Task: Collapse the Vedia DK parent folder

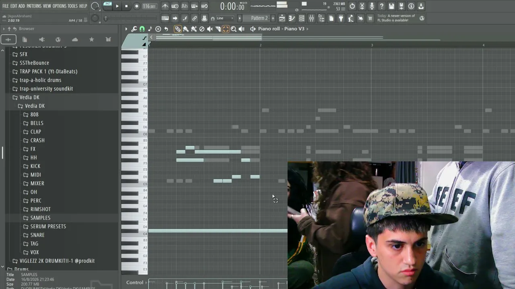Action: [29, 97]
